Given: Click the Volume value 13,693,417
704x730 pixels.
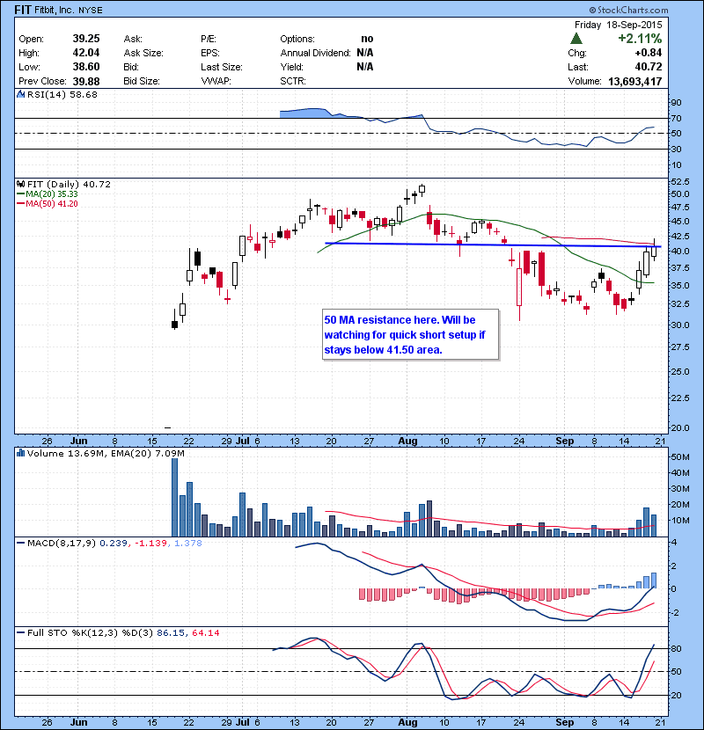Looking at the screenshot, I should click(635, 82).
